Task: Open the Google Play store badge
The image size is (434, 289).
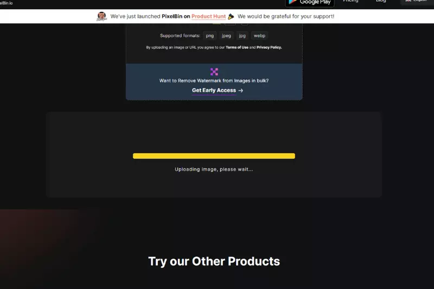Action: [310, 3]
